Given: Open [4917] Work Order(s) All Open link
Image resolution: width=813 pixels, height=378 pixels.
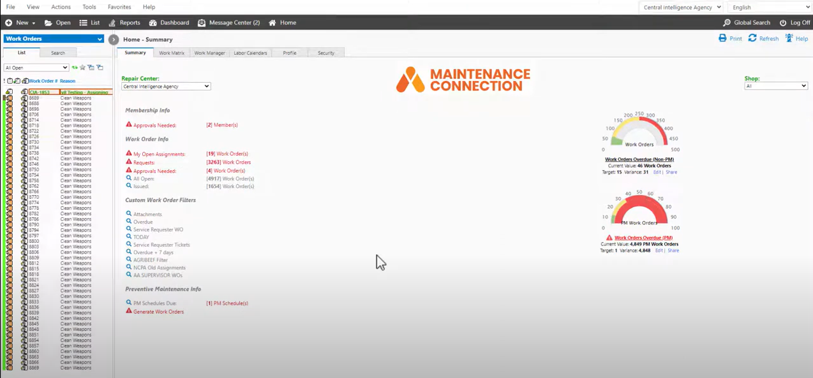Looking at the screenshot, I should click(x=230, y=178).
